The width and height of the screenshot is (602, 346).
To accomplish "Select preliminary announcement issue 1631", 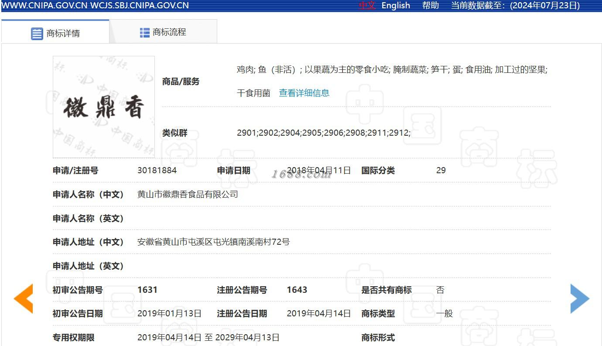I will click(147, 290).
